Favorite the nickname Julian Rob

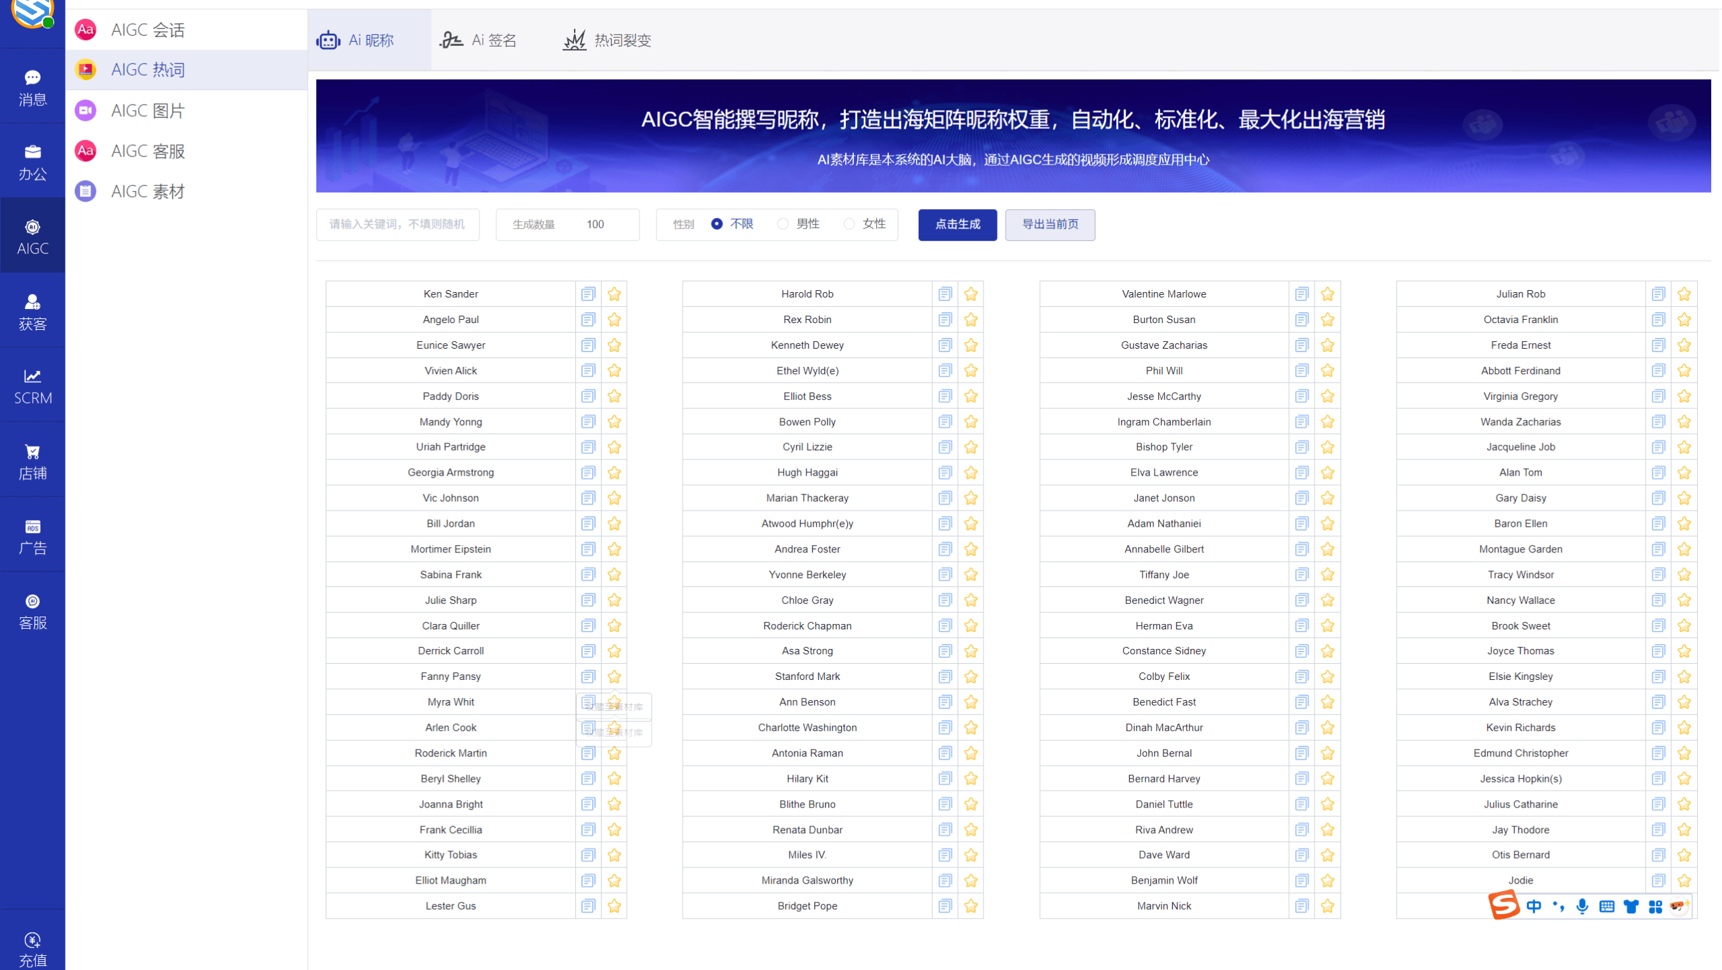(1684, 293)
